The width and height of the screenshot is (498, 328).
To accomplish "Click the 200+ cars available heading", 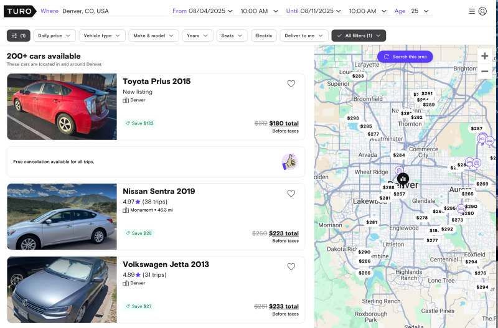I will 44,56.
